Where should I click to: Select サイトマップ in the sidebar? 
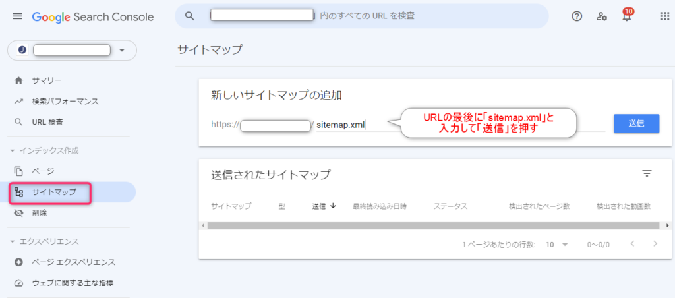point(68,192)
